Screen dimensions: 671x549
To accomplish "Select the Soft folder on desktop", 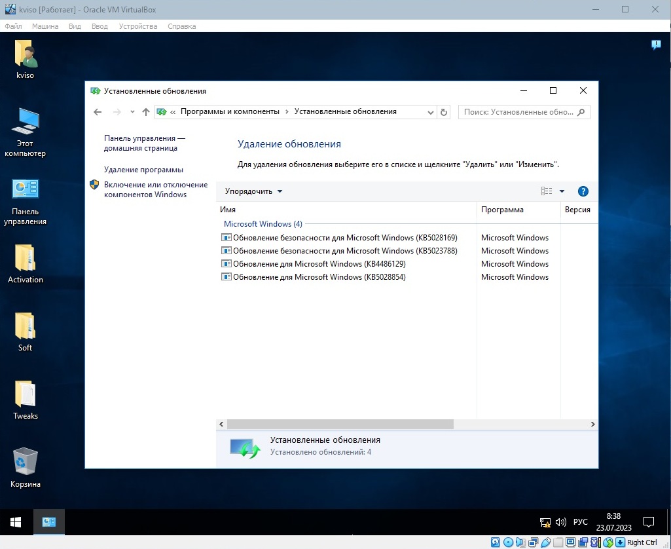I will pos(26,332).
